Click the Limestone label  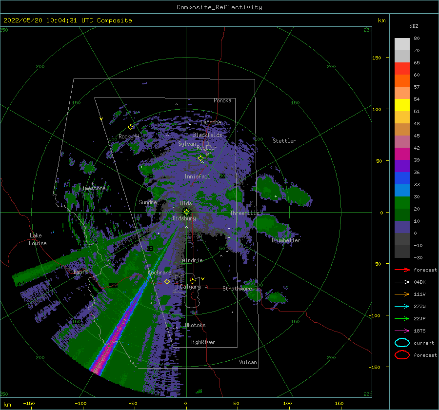[92, 188]
